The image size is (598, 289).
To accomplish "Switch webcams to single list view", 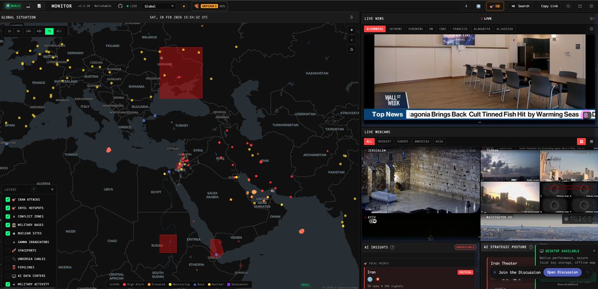I will coord(592,141).
